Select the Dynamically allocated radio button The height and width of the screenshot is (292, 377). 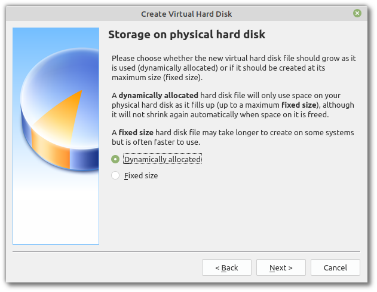point(115,159)
